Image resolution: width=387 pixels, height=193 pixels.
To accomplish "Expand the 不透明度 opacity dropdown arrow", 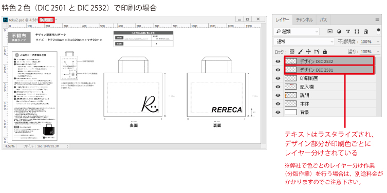I will tap(378, 41).
